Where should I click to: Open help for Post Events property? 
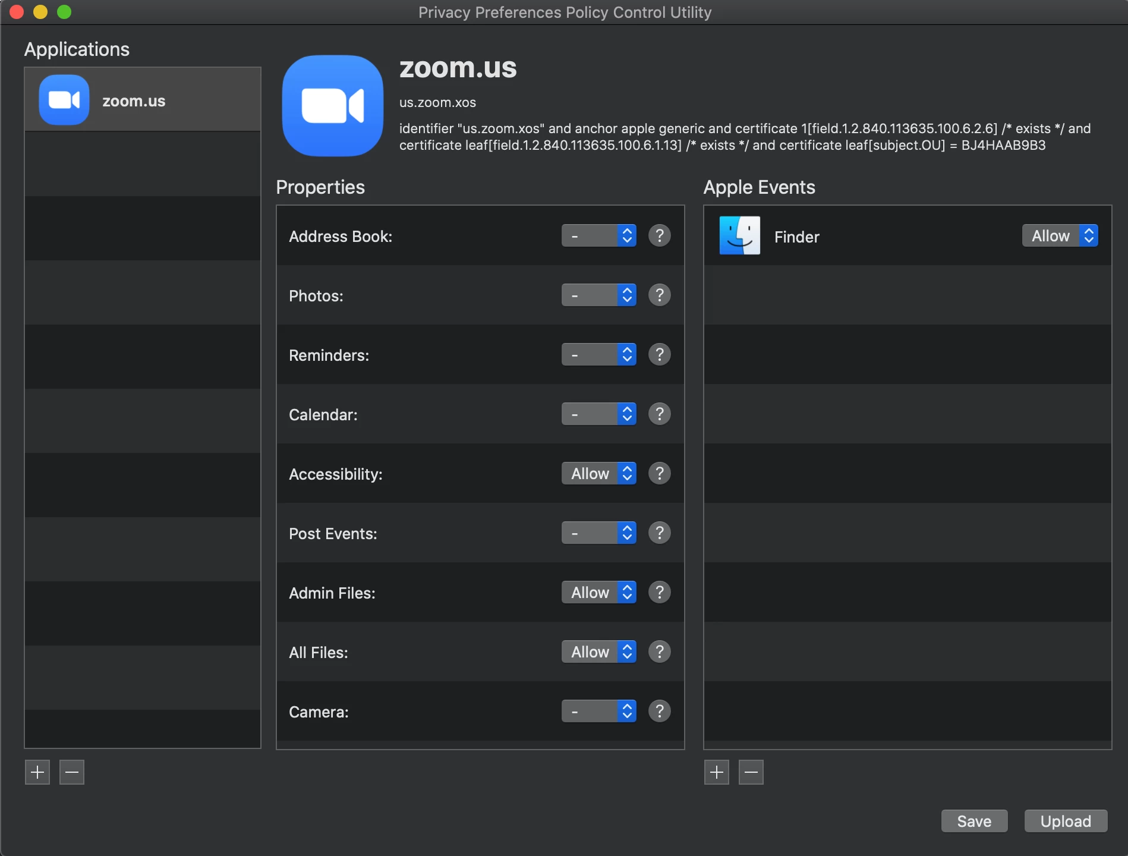(659, 533)
